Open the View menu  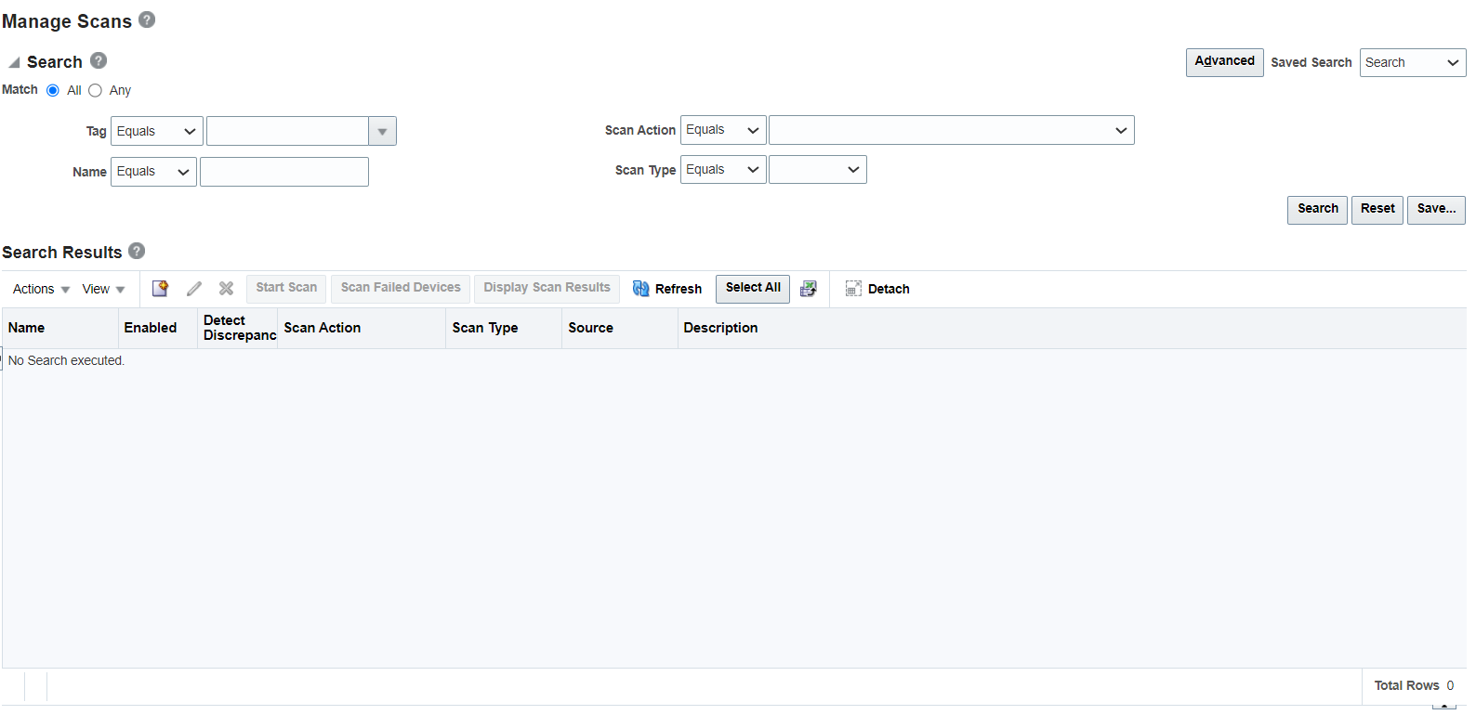(103, 289)
